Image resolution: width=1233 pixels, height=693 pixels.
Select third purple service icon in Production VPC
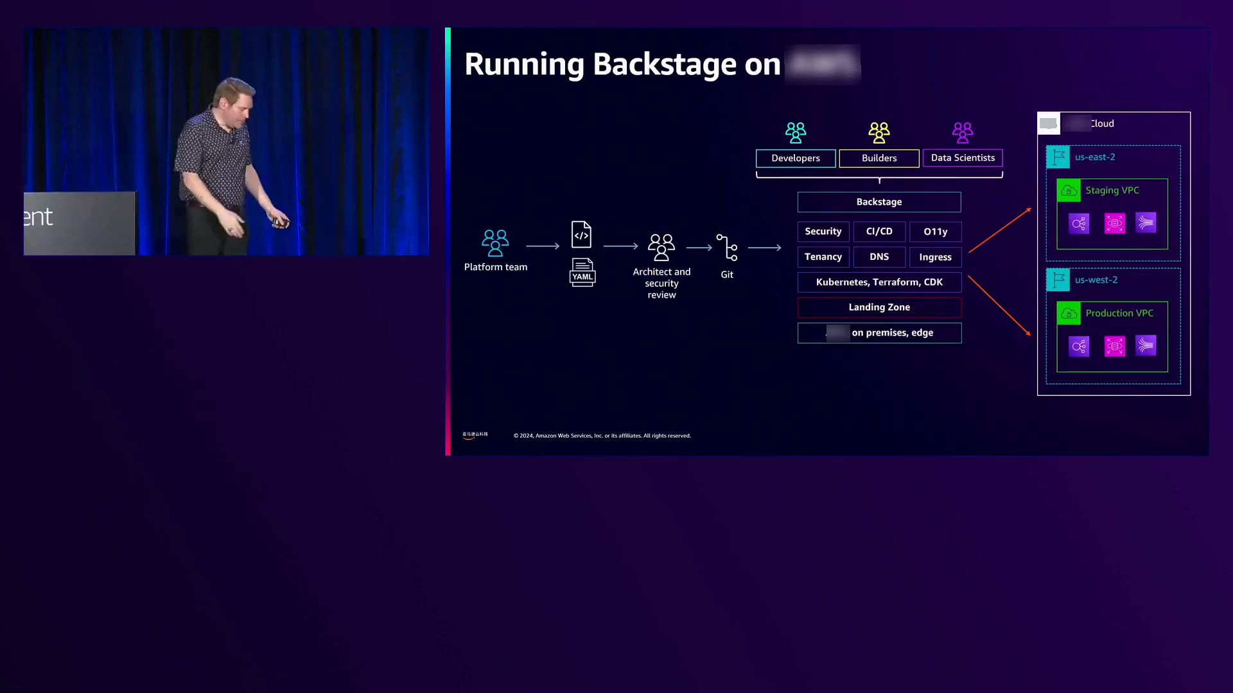(1146, 346)
